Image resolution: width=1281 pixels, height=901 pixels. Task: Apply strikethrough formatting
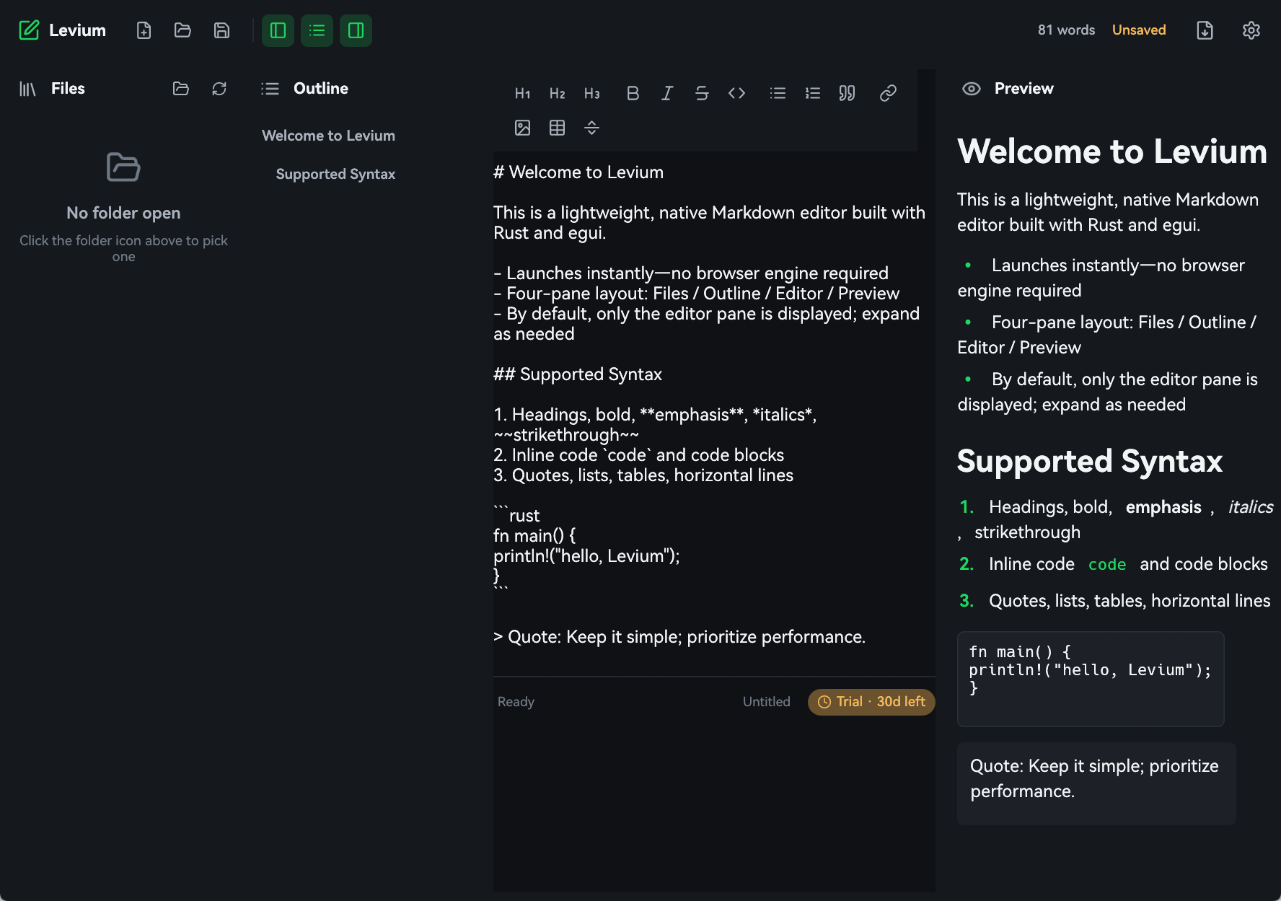(x=702, y=93)
